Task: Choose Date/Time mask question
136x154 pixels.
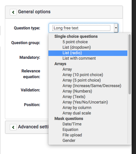Action: tap(72, 124)
